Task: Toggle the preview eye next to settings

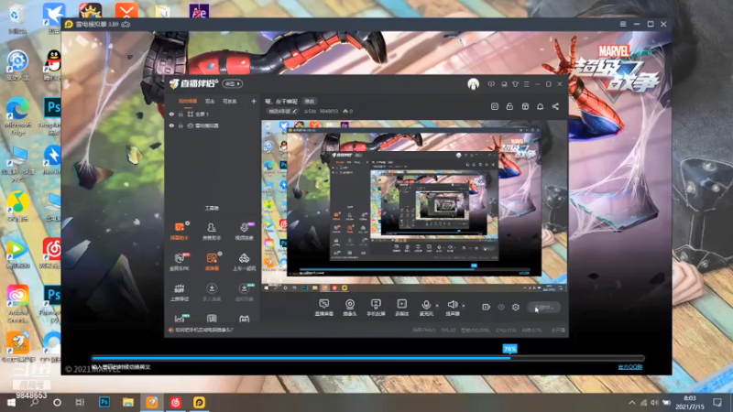Action: pyautogui.click(x=501, y=307)
